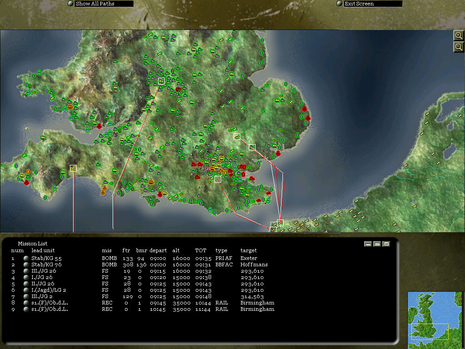Click the 'target' column header
Image resolution: width=465 pixels, height=349 pixels.
248,251
